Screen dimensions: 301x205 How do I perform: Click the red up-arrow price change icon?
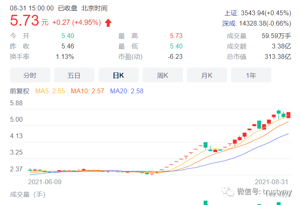tap(108, 23)
